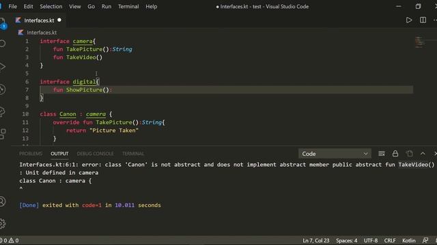437x245 pixels.
Task: Select the OUTPUT panel tab
Action: click(x=59, y=154)
